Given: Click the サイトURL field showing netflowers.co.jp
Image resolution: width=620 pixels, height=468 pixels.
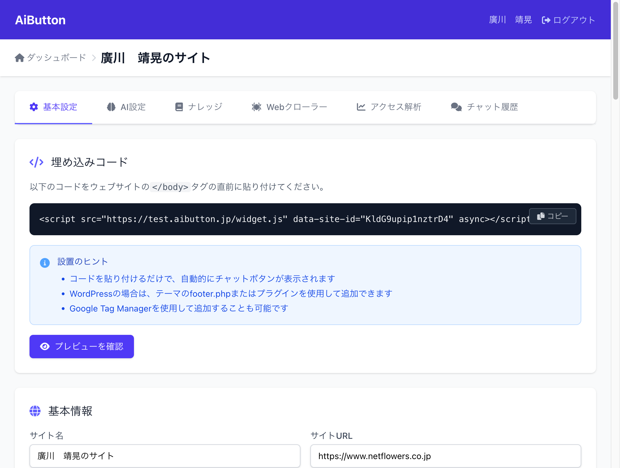Looking at the screenshot, I should 445,456.
